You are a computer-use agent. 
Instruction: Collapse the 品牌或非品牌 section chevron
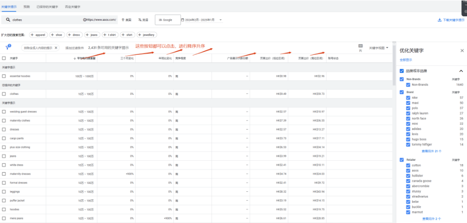(x=461, y=71)
